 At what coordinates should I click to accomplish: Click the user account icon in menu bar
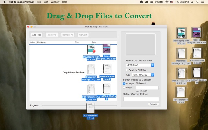192,2
